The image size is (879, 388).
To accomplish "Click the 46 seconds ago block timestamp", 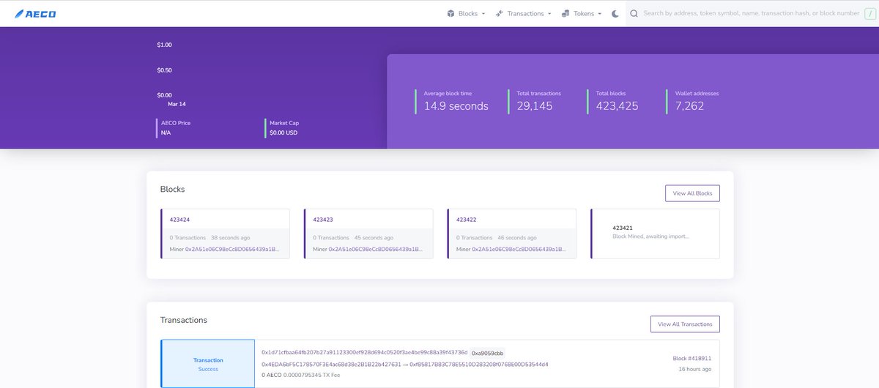I will pyautogui.click(x=517, y=237).
